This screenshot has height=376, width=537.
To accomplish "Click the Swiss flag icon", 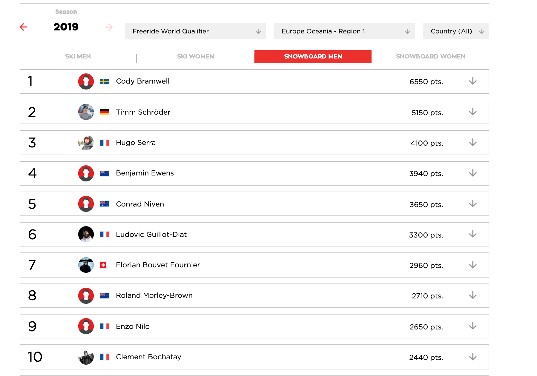I will pos(103,265).
